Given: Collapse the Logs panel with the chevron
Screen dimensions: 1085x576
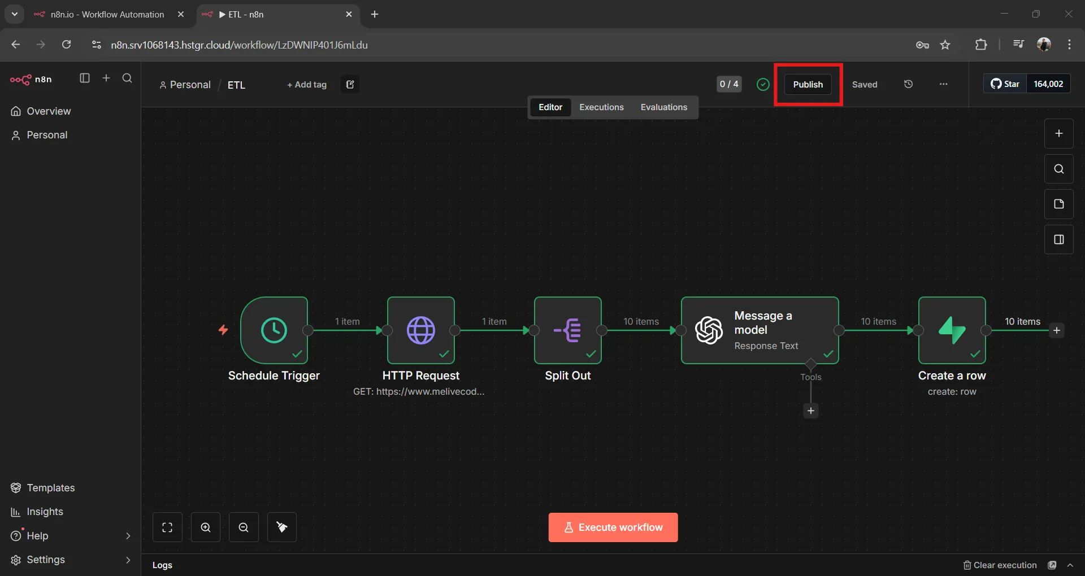Looking at the screenshot, I should [x=1071, y=565].
